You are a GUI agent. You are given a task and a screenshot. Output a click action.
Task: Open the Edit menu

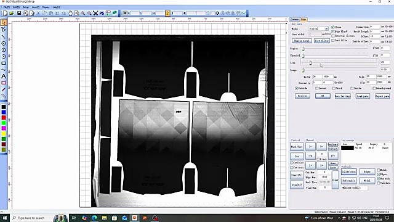[16, 7]
